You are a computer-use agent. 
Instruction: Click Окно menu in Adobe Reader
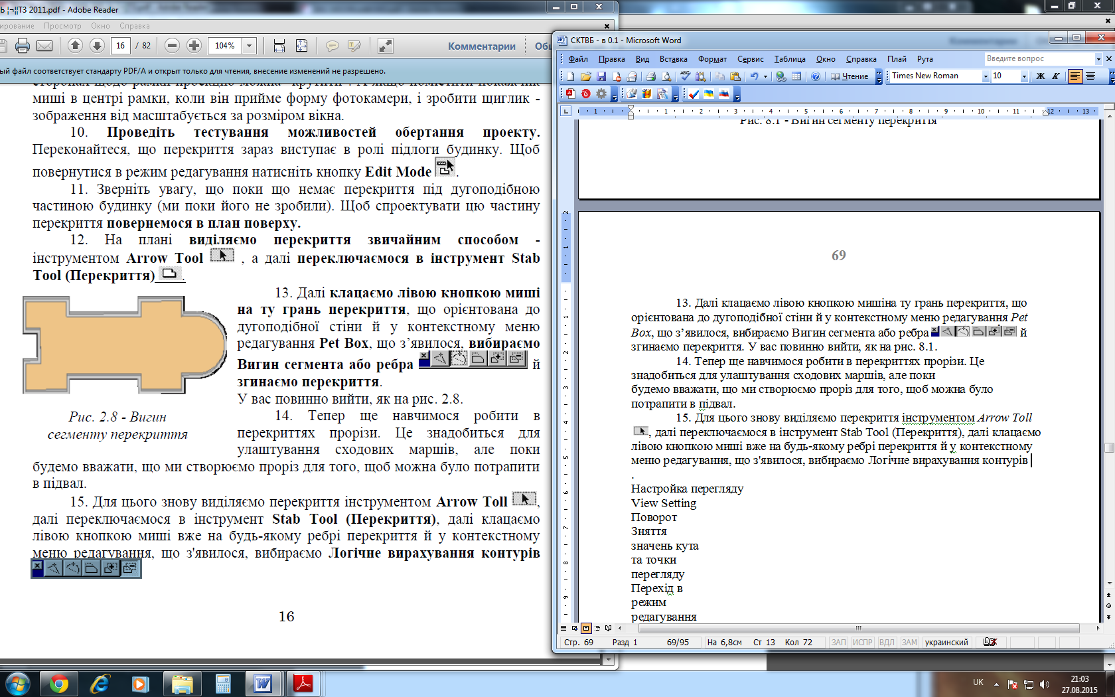click(x=100, y=26)
